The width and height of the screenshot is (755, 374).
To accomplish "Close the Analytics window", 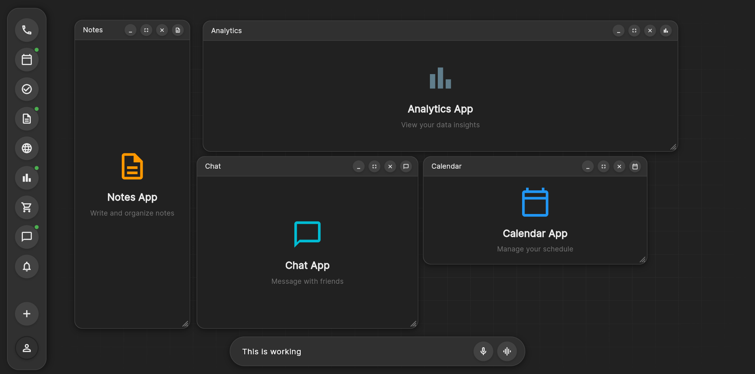I will pyautogui.click(x=650, y=31).
